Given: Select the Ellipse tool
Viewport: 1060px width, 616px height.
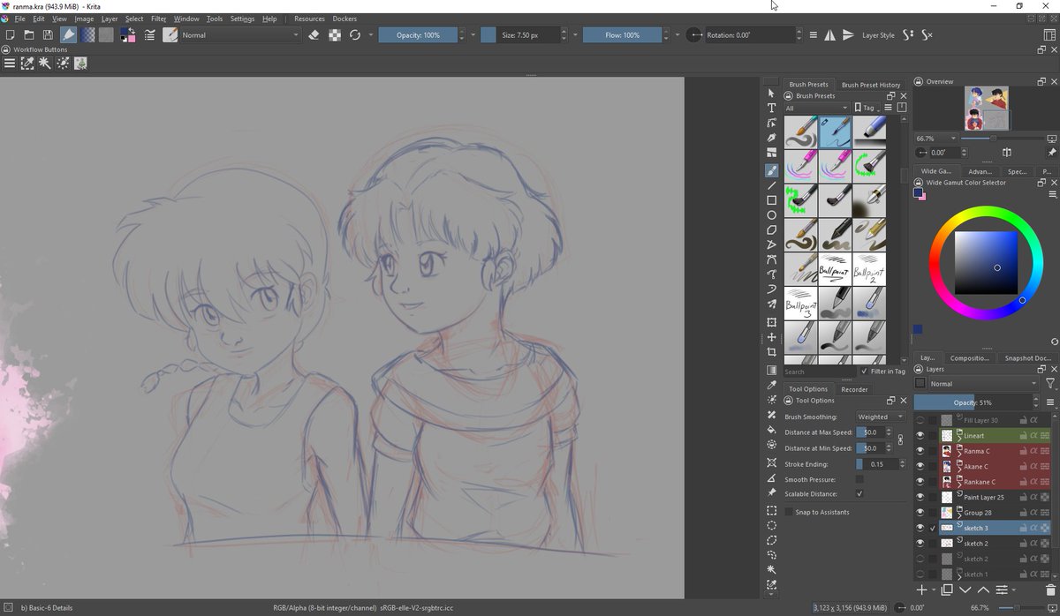Looking at the screenshot, I should point(771,215).
